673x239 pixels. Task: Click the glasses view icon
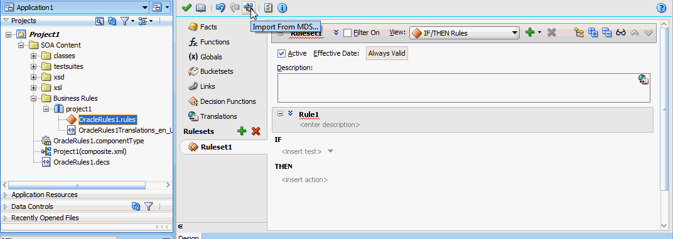tap(621, 33)
